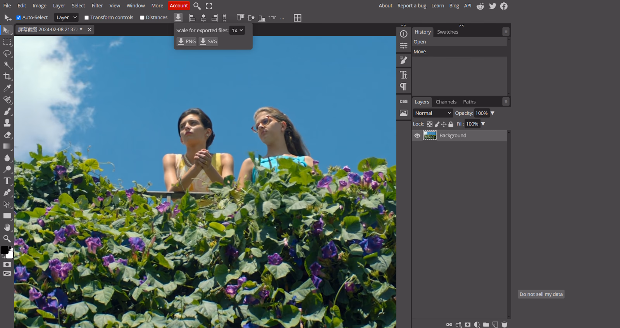Screen dimensions: 620x328
Task: Enable the Distances checkbox
Action: click(142, 17)
